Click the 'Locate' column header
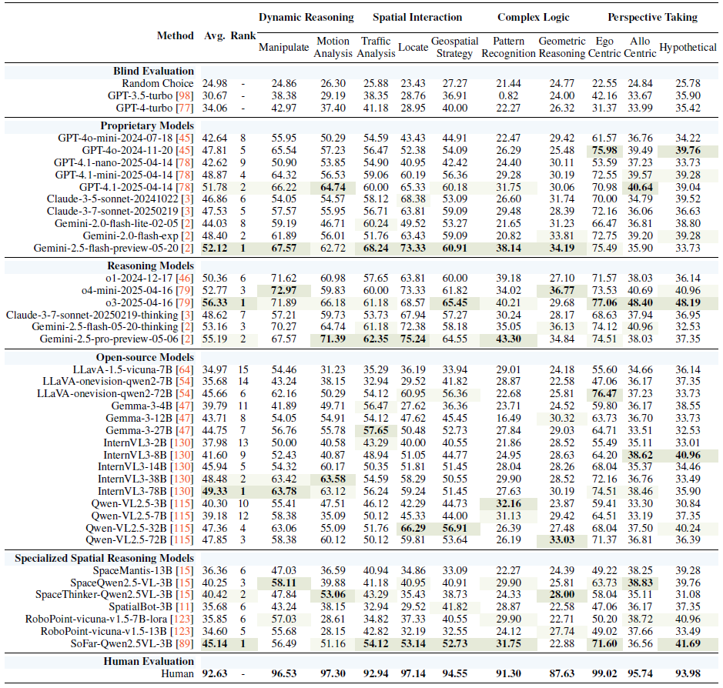Image resolution: width=723 pixels, height=688 pixels. point(413,48)
